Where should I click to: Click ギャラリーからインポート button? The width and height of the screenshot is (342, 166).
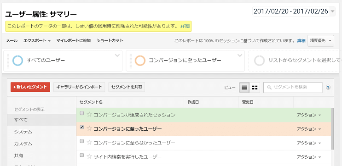[x=79, y=87]
